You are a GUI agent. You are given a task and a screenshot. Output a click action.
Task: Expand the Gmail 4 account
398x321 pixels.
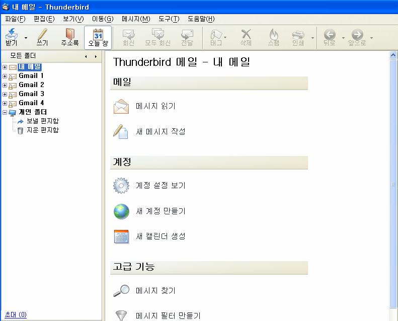5,103
